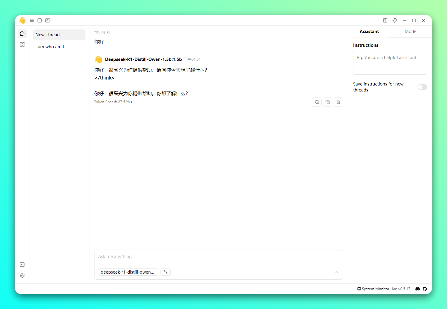Minimize the Jan window
Image resolution: width=447 pixels, height=309 pixels.
[404, 20]
